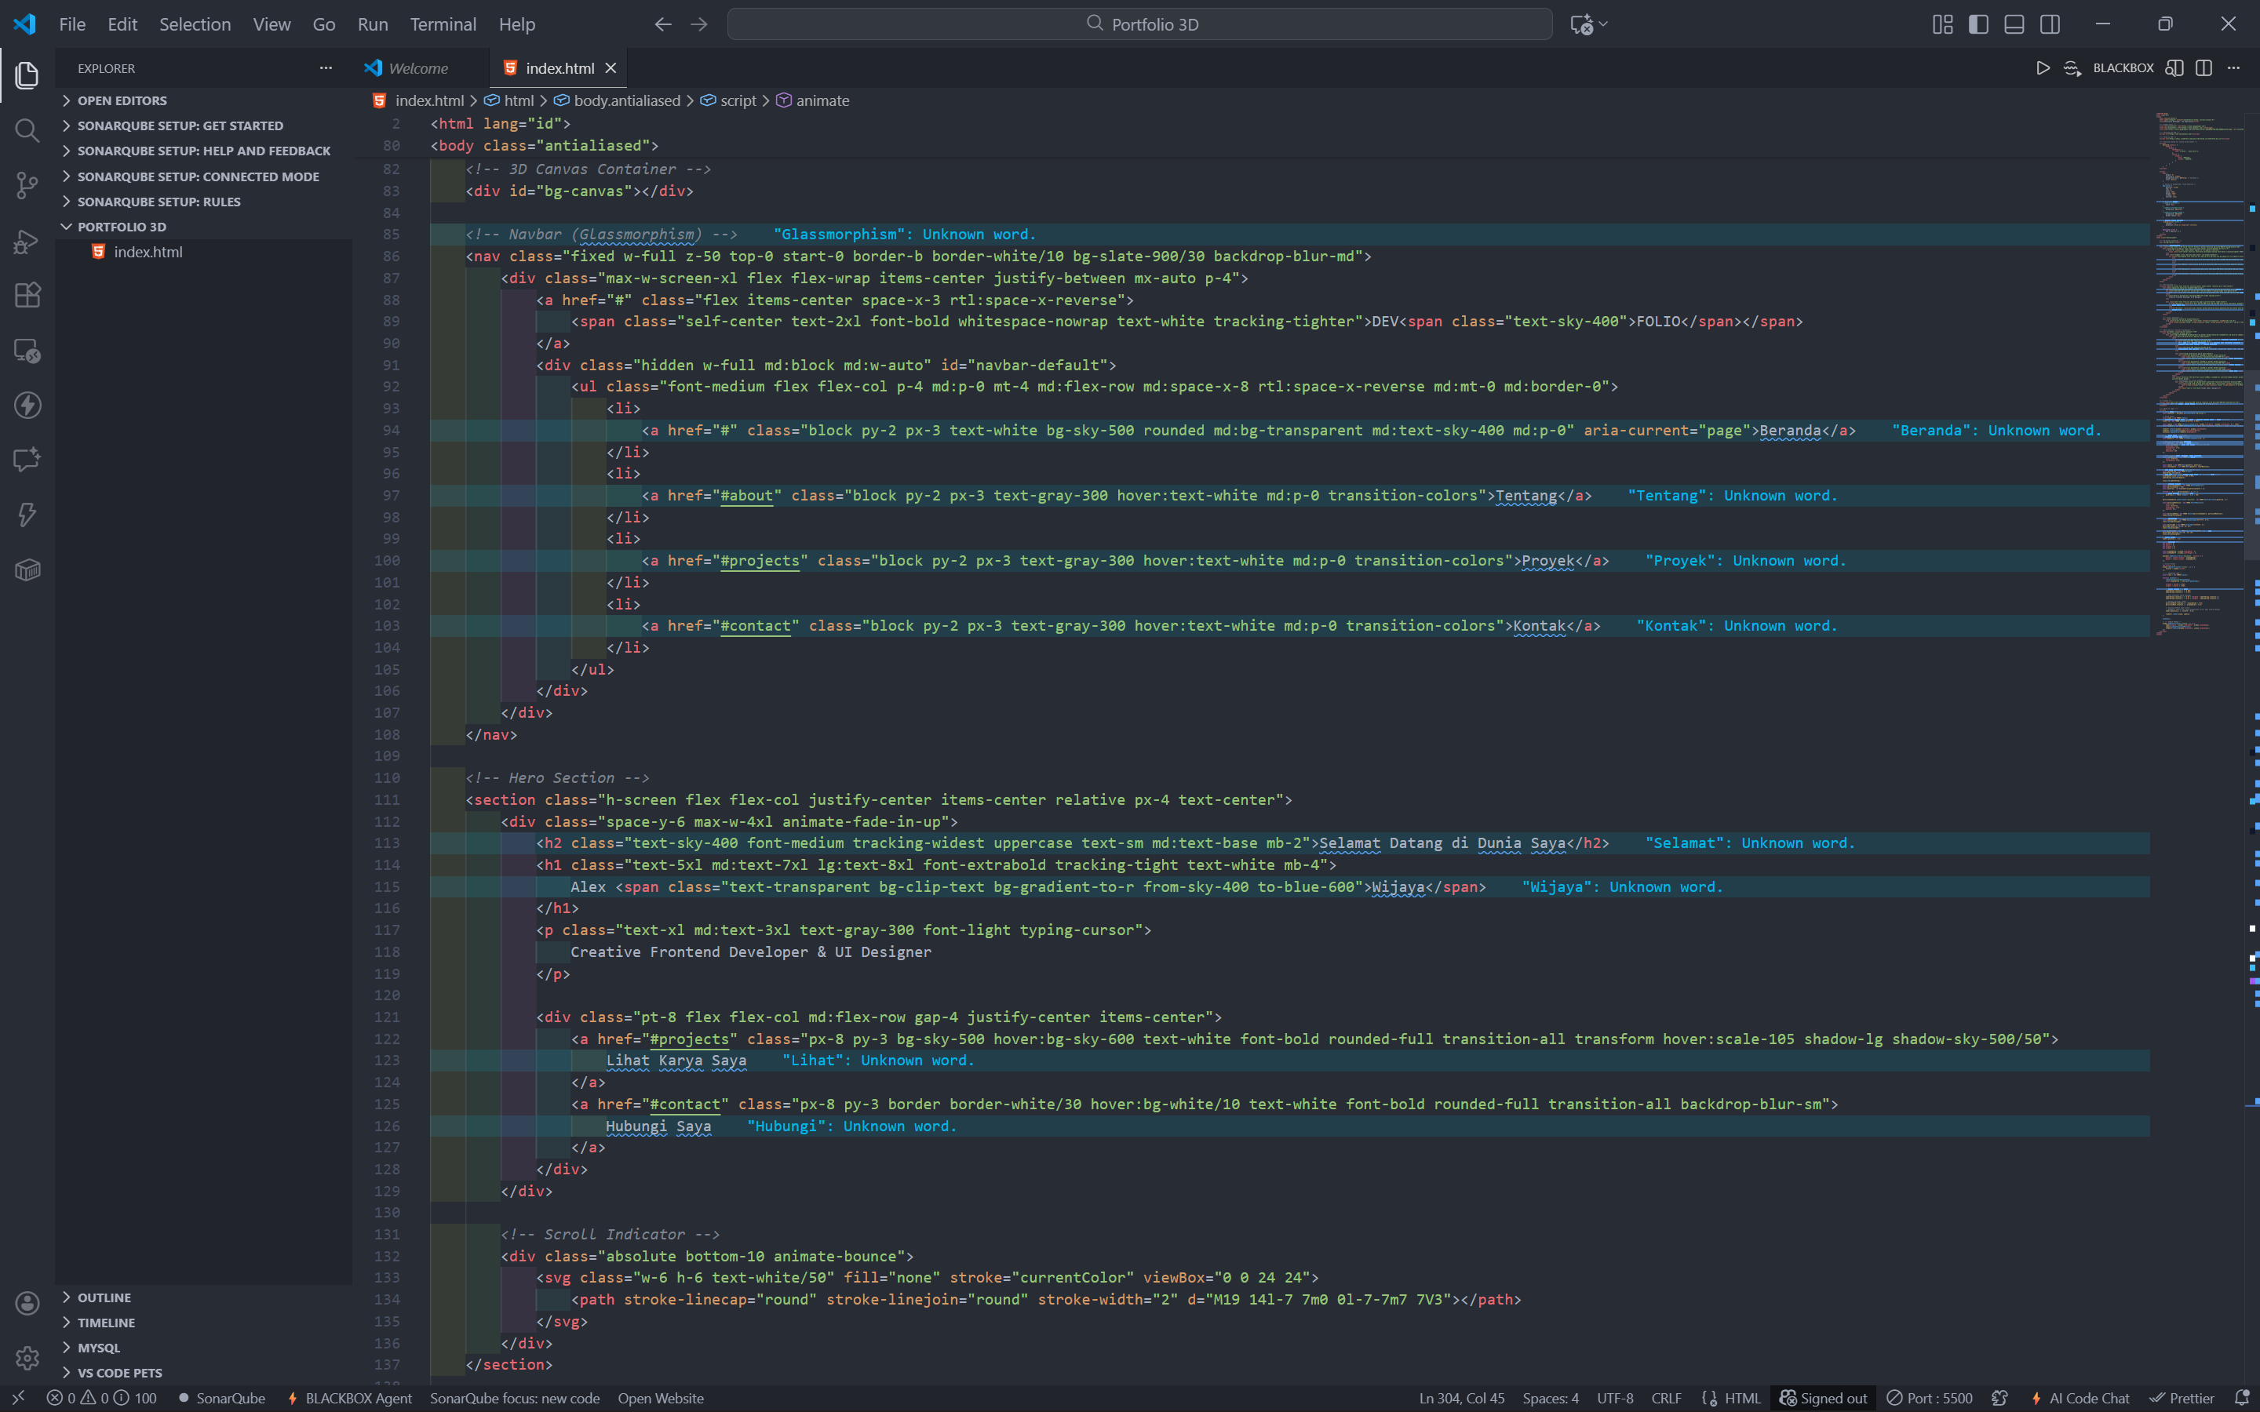Open the BLACKBOX panel from the editor toolbar
The image size is (2260, 1412).
(2123, 67)
